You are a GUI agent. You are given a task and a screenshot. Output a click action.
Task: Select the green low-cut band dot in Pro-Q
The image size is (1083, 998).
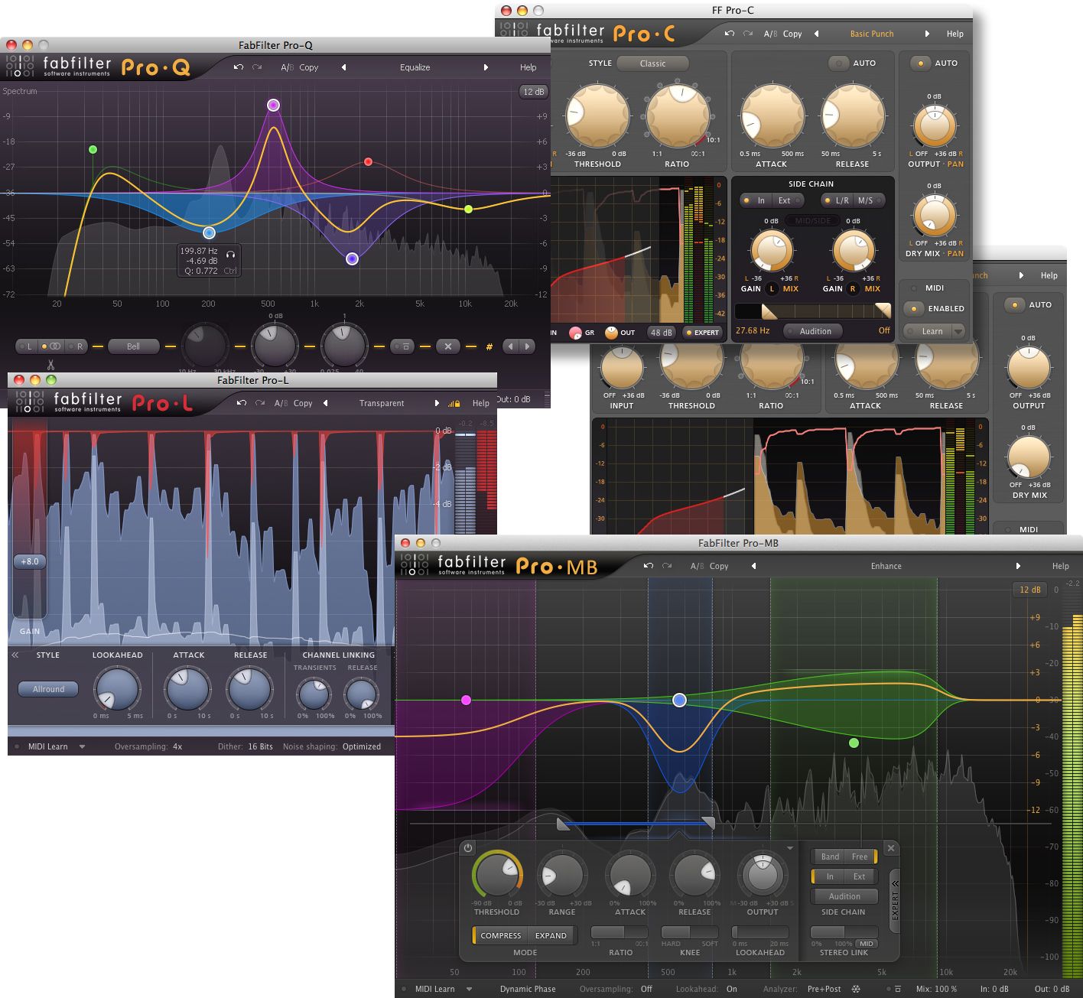point(93,149)
